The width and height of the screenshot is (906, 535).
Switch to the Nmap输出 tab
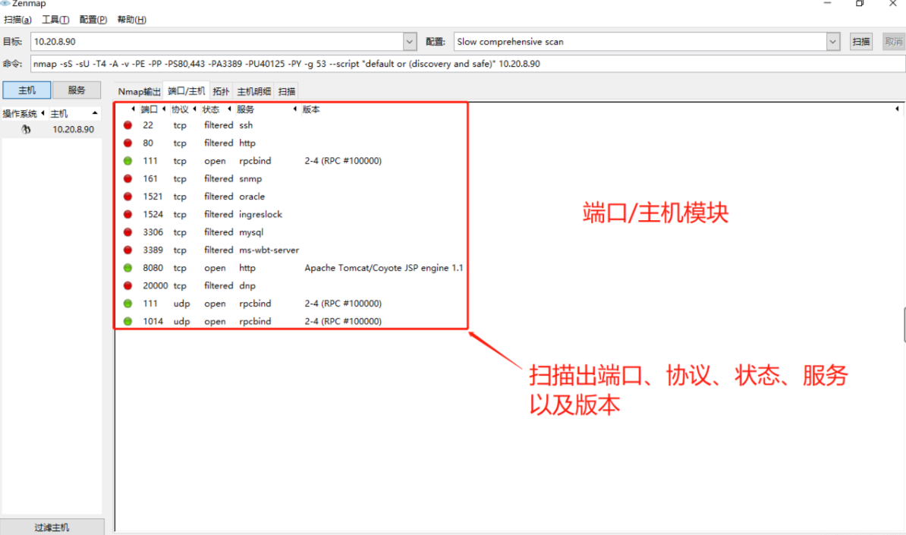tap(140, 91)
